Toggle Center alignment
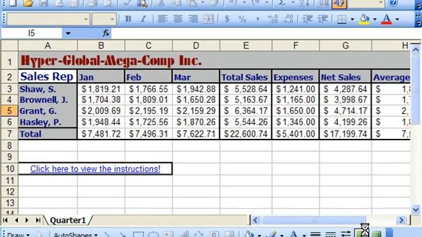Screen dimensions: 422x237 (x=177, y=19)
